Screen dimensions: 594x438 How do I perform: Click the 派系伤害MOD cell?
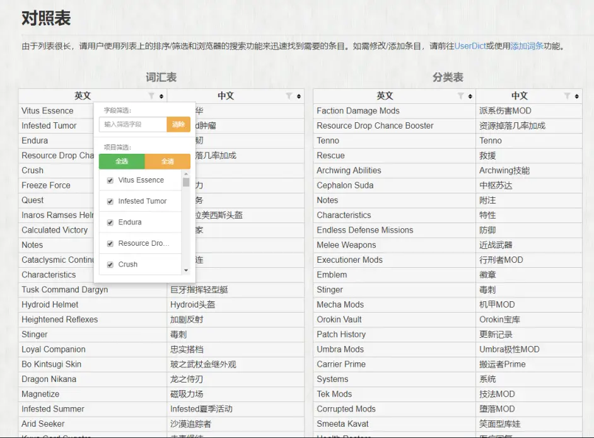click(x=529, y=111)
